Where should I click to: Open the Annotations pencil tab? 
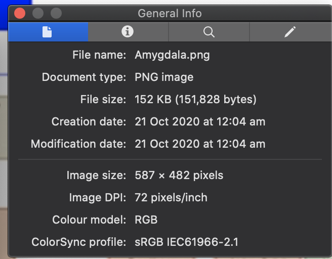(x=290, y=32)
